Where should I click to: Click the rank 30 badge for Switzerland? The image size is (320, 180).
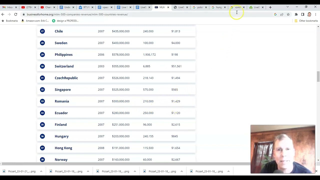(42, 66)
